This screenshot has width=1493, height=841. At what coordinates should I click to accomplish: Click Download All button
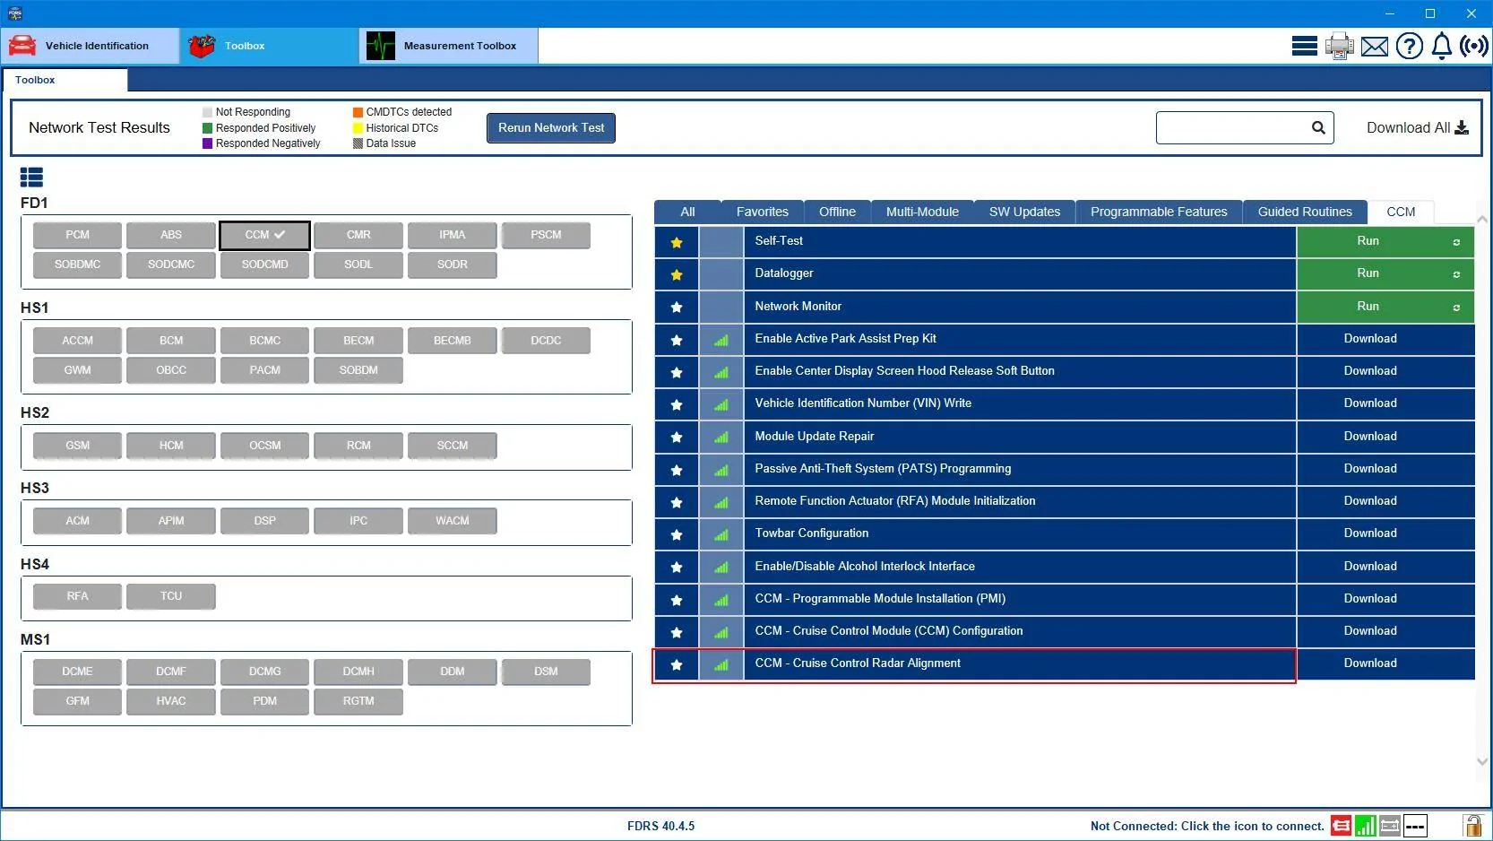pyautogui.click(x=1417, y=127)
